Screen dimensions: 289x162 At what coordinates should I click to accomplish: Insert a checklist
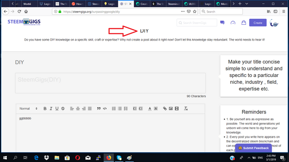(x=126, y=108)
